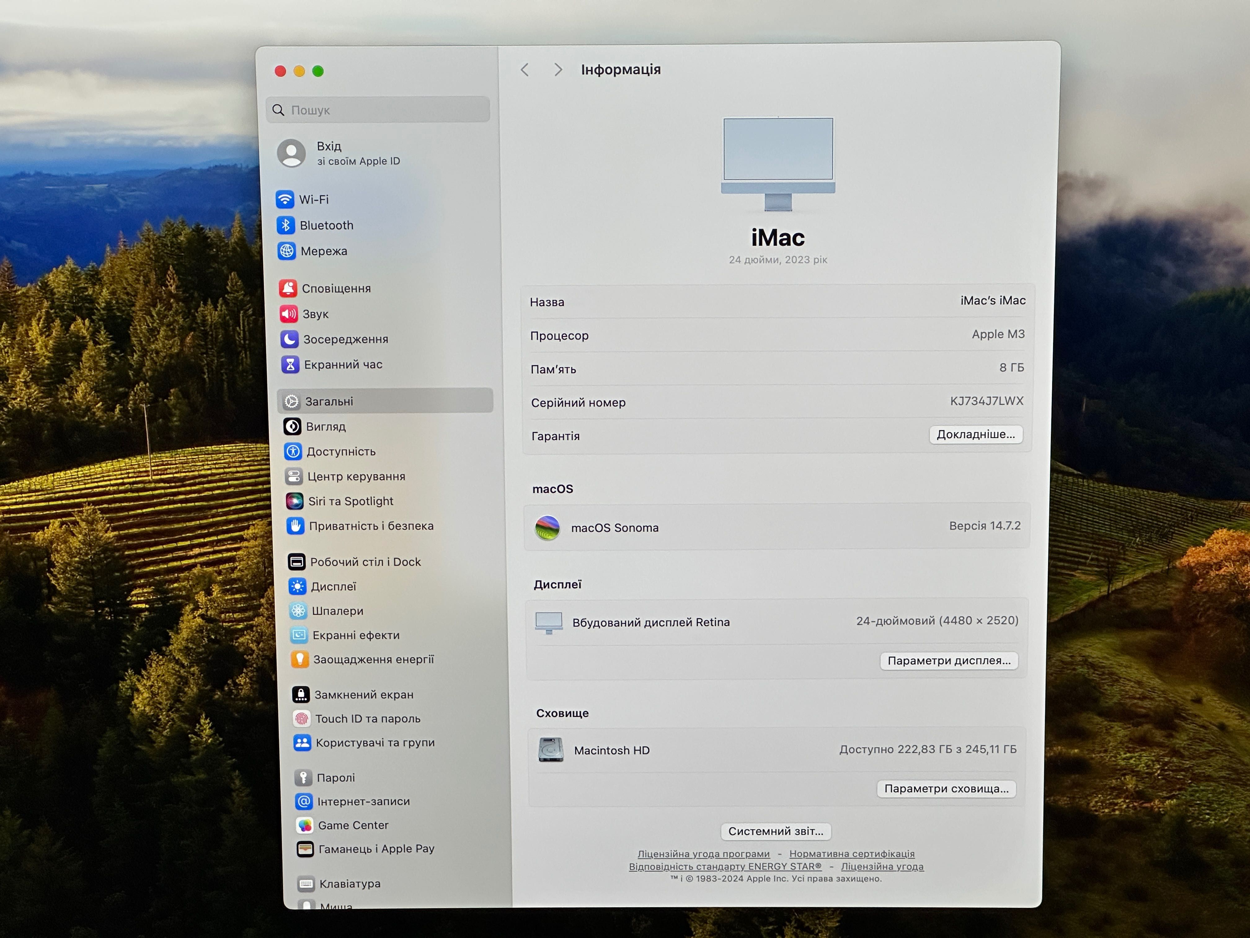Open Відповідність стандарту ENERGY STAR link
Screen dimensions: 1250x938
725,866
